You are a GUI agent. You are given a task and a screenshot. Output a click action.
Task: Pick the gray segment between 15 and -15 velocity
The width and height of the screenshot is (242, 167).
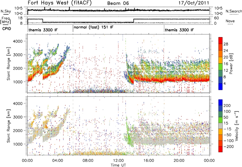[221, 126]
